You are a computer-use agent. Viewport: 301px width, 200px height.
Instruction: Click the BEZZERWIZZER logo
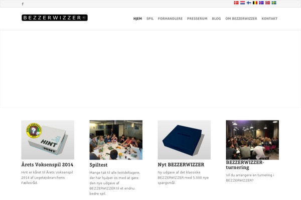[x=55, y=17]
